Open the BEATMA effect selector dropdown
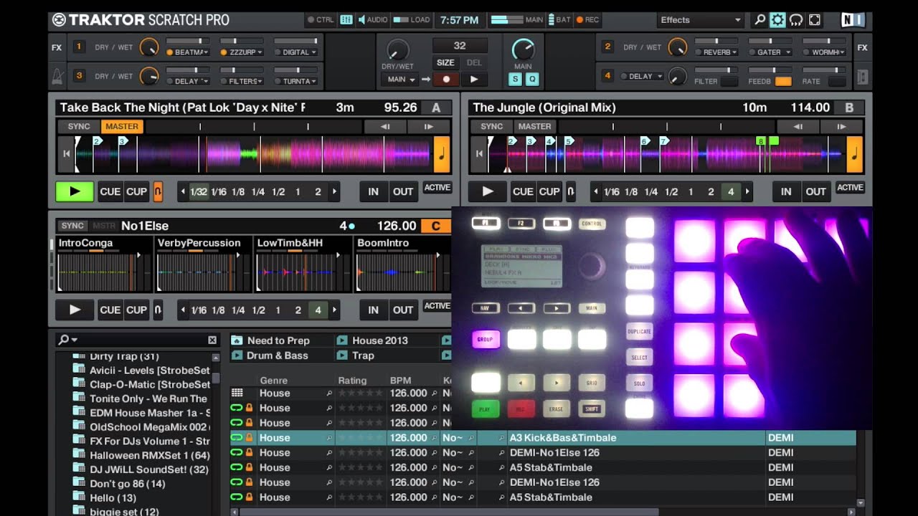Image resolution: width=918 pixels, height=516 pixels. coord(187,52)
